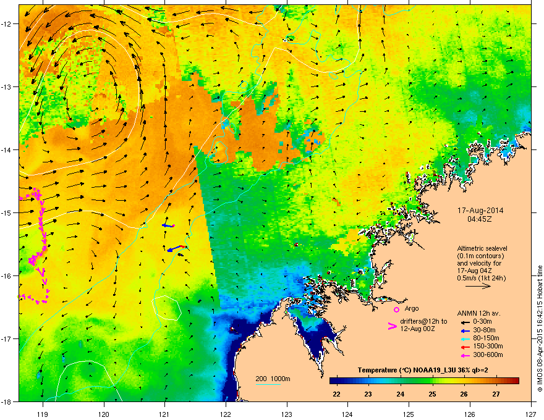Image resolution: width=544 pixels, height=420 pixels.
Task: Click the 'Altimetric sealevel' legend text
Action: [482, 248]
